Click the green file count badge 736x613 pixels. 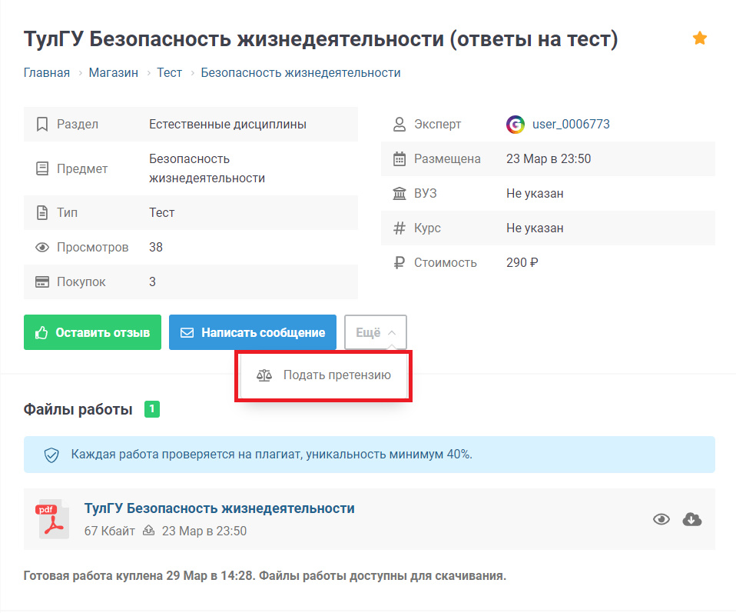152,409
